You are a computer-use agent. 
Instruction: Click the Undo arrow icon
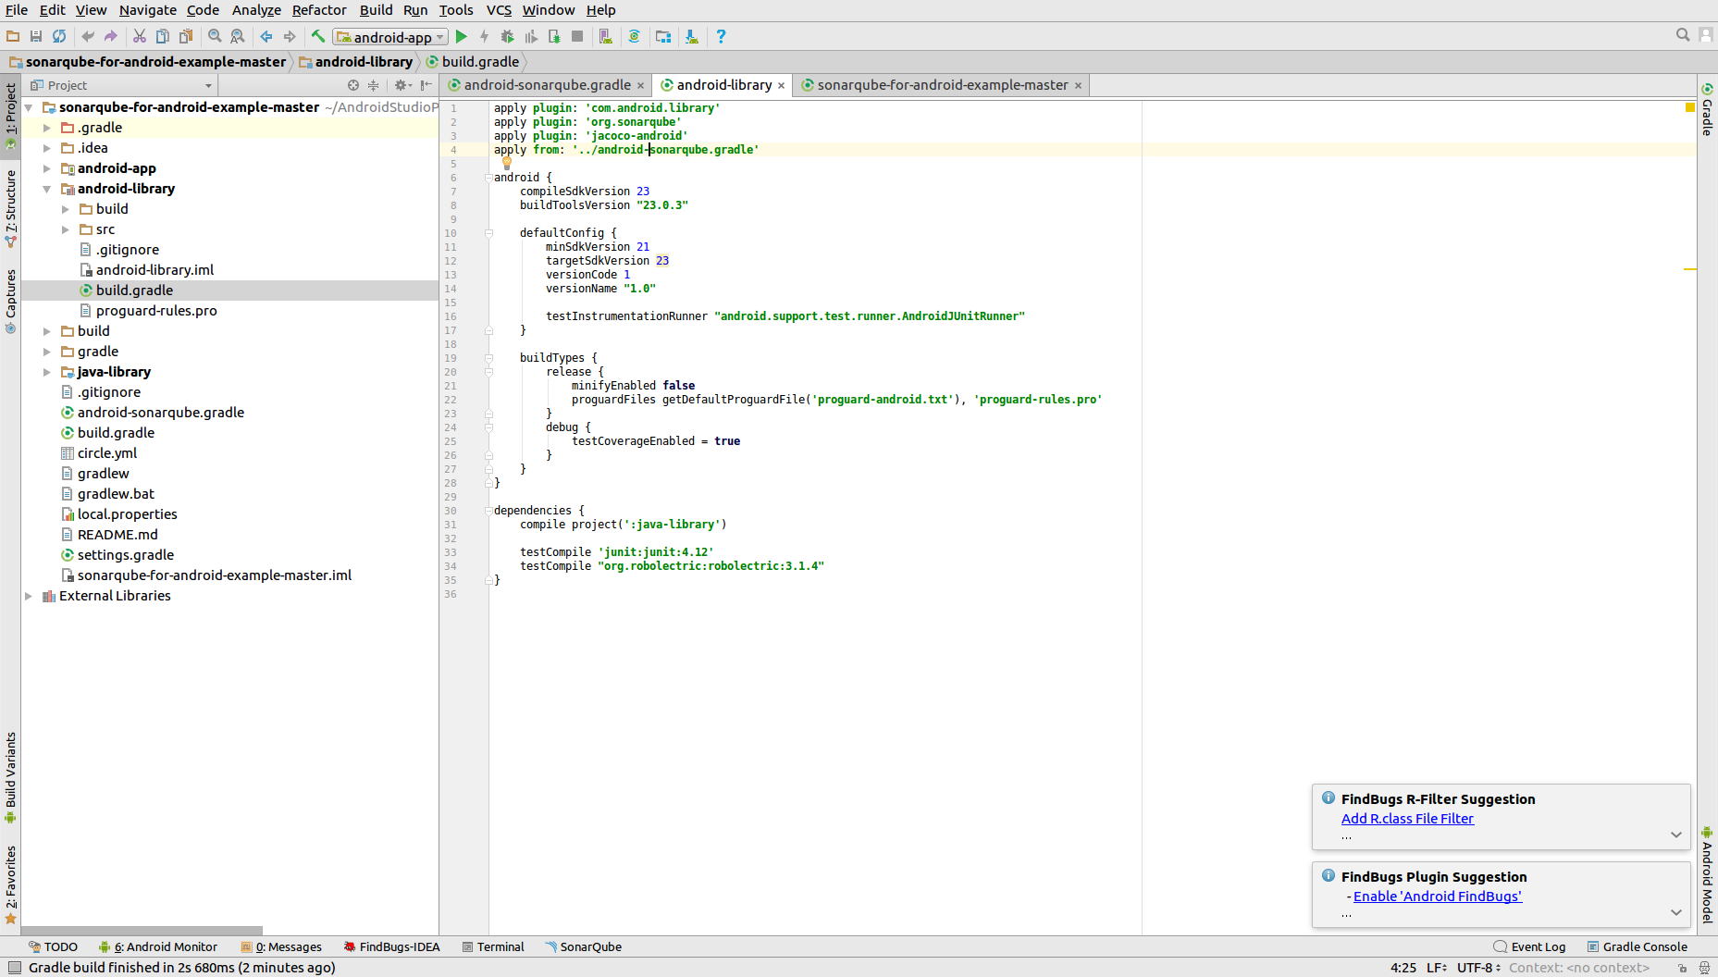[88, 36]
